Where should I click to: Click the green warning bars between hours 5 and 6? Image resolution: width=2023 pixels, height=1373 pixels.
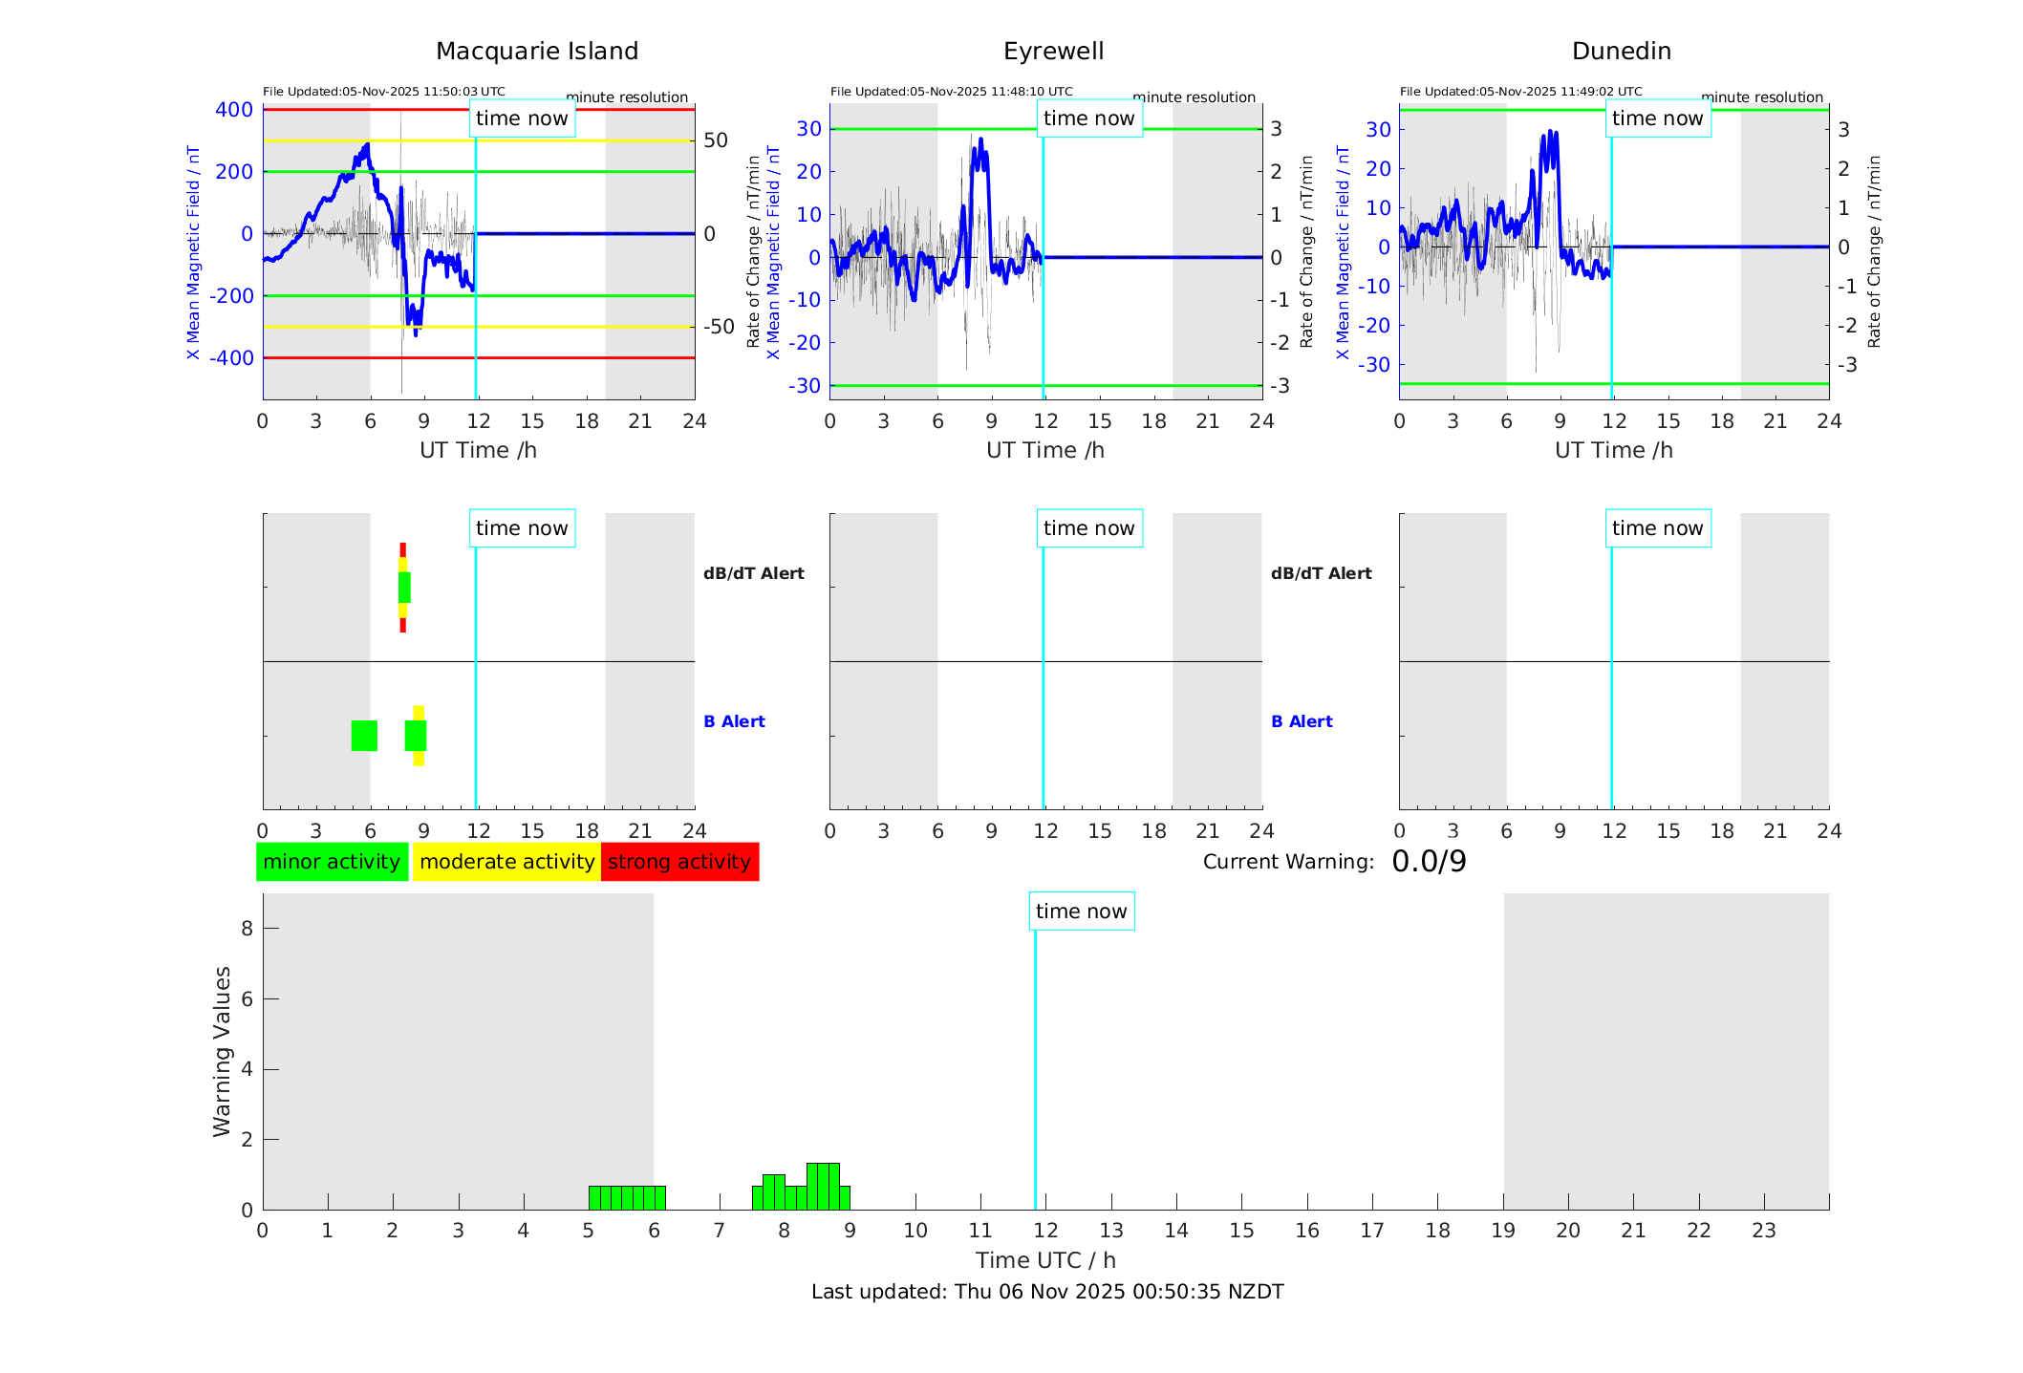coord(627,1198)
